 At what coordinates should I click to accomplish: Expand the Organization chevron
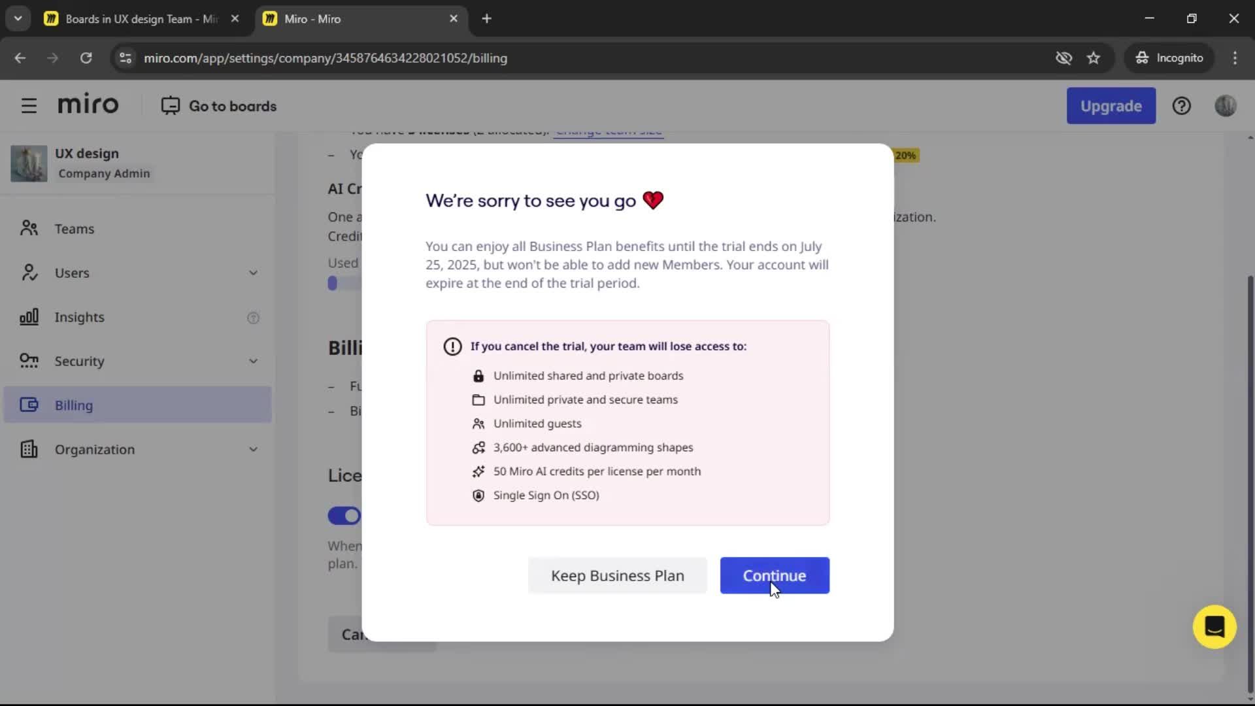click(253, 449)
